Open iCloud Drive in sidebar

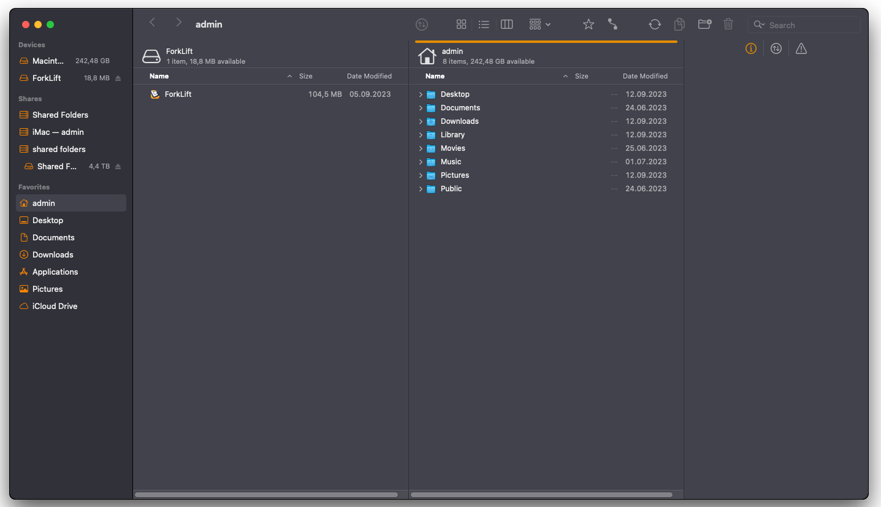(71, 306)
